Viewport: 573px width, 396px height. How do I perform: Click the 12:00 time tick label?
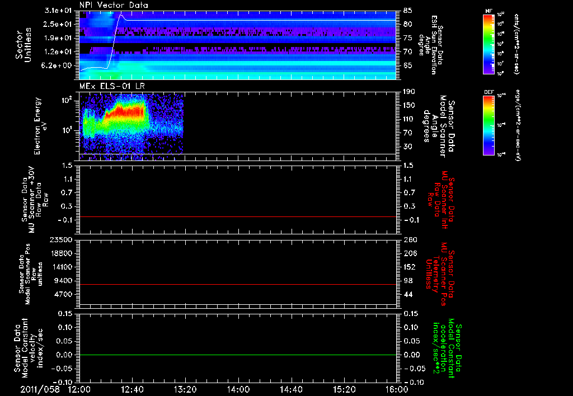click(79, 389)
